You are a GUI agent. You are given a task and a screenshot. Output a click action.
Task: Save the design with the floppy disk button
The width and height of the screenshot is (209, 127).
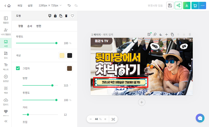pos(170,5)
